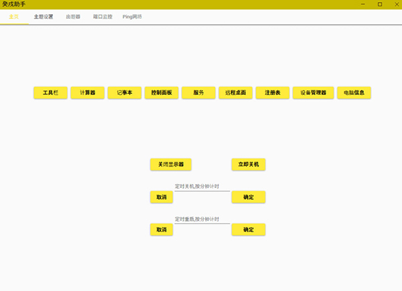Open 设备管理器 device manager
The image size is (402, 291).
[x=314, y=92]
